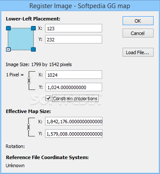This screenshot has height=174, width=160.
Task: Click the Register Image title bar text
Action: tap(80, 6)
